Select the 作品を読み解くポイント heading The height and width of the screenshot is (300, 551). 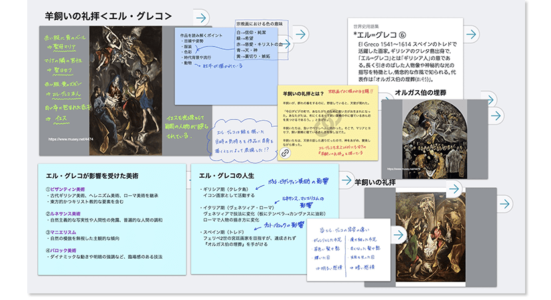[201, 35]
